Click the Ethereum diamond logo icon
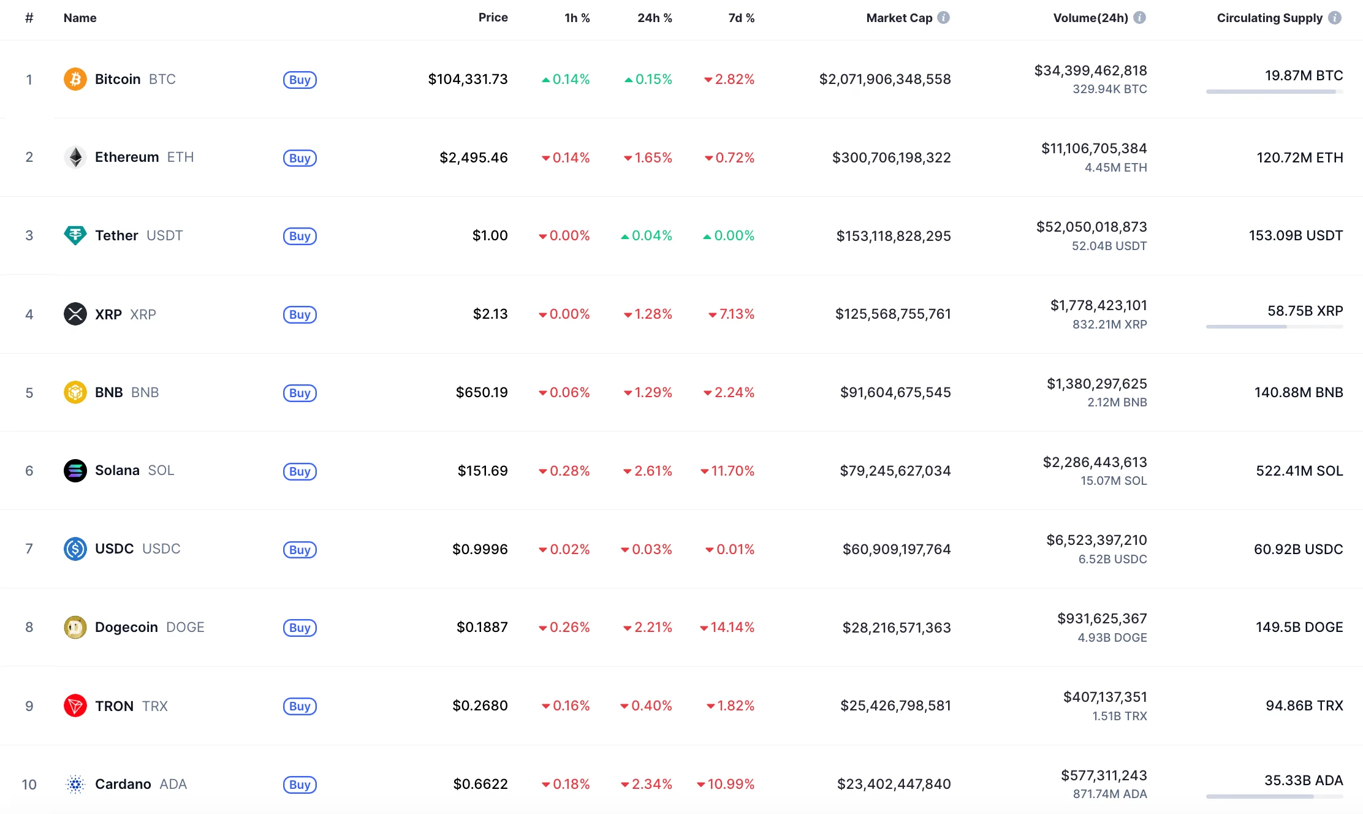 [75, 158]
